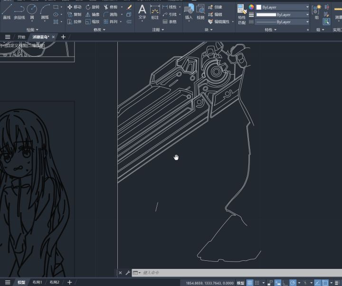This screenshot has height=286, width=342.
Task: Click the 检测 block tool
Action: click(200, 12)
